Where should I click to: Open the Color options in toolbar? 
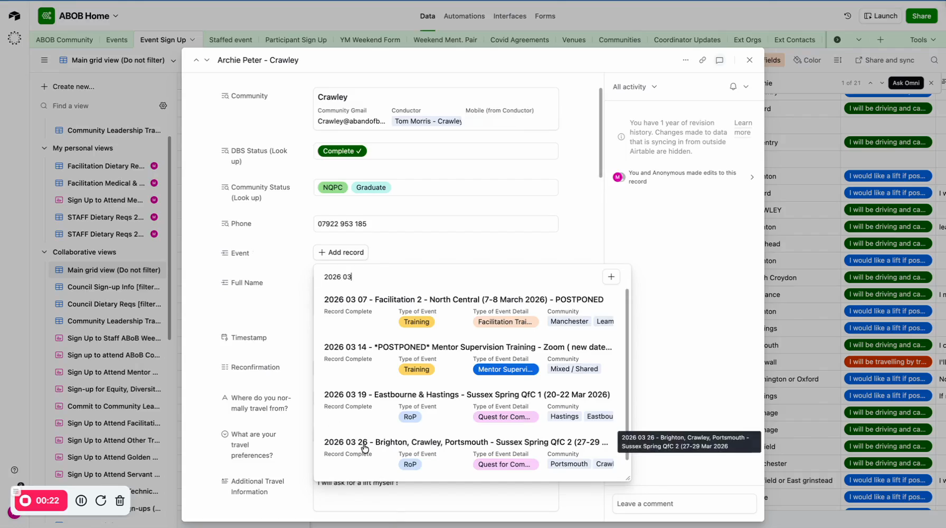(x=807, y=60)
